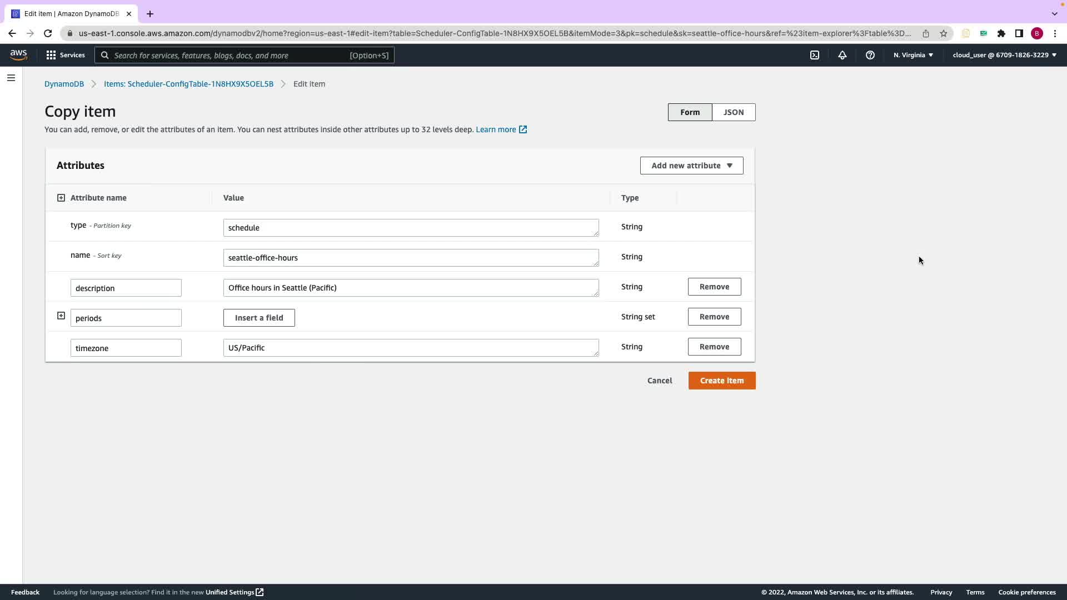1067x600 pixels.
Task: Expand all attributes in header row
Action: pos(61,198)
